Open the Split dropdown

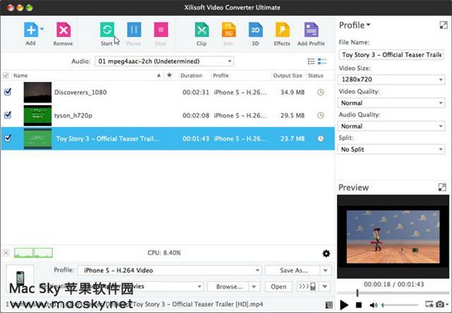pyautogui.click(x=391, y=149)
